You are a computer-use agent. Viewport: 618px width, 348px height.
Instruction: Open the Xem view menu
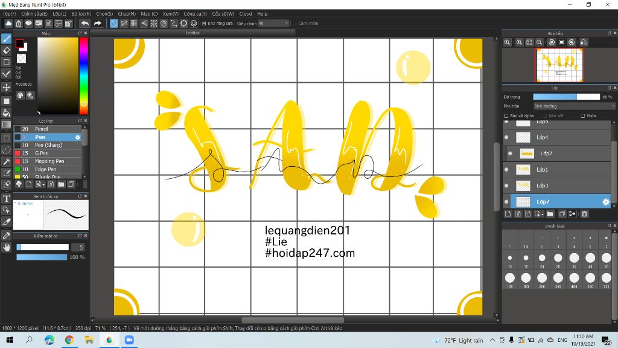click(171, 14)
